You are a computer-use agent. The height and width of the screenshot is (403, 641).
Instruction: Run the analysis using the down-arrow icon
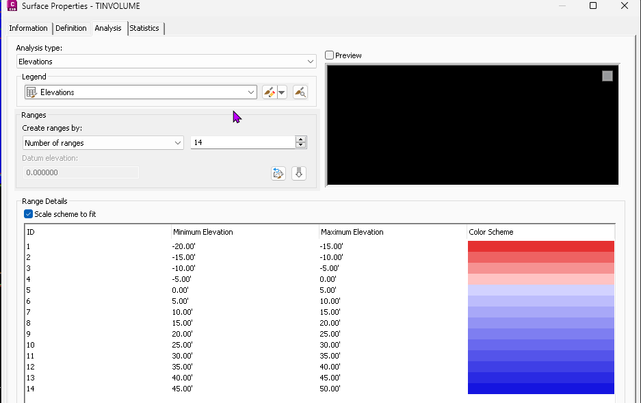coord(299,173)
